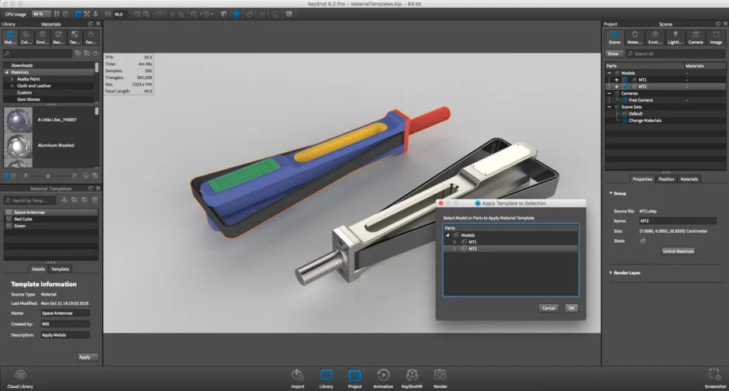The image size is (729, 391).
Task: Open the Cloud Library
Action: 19,376
